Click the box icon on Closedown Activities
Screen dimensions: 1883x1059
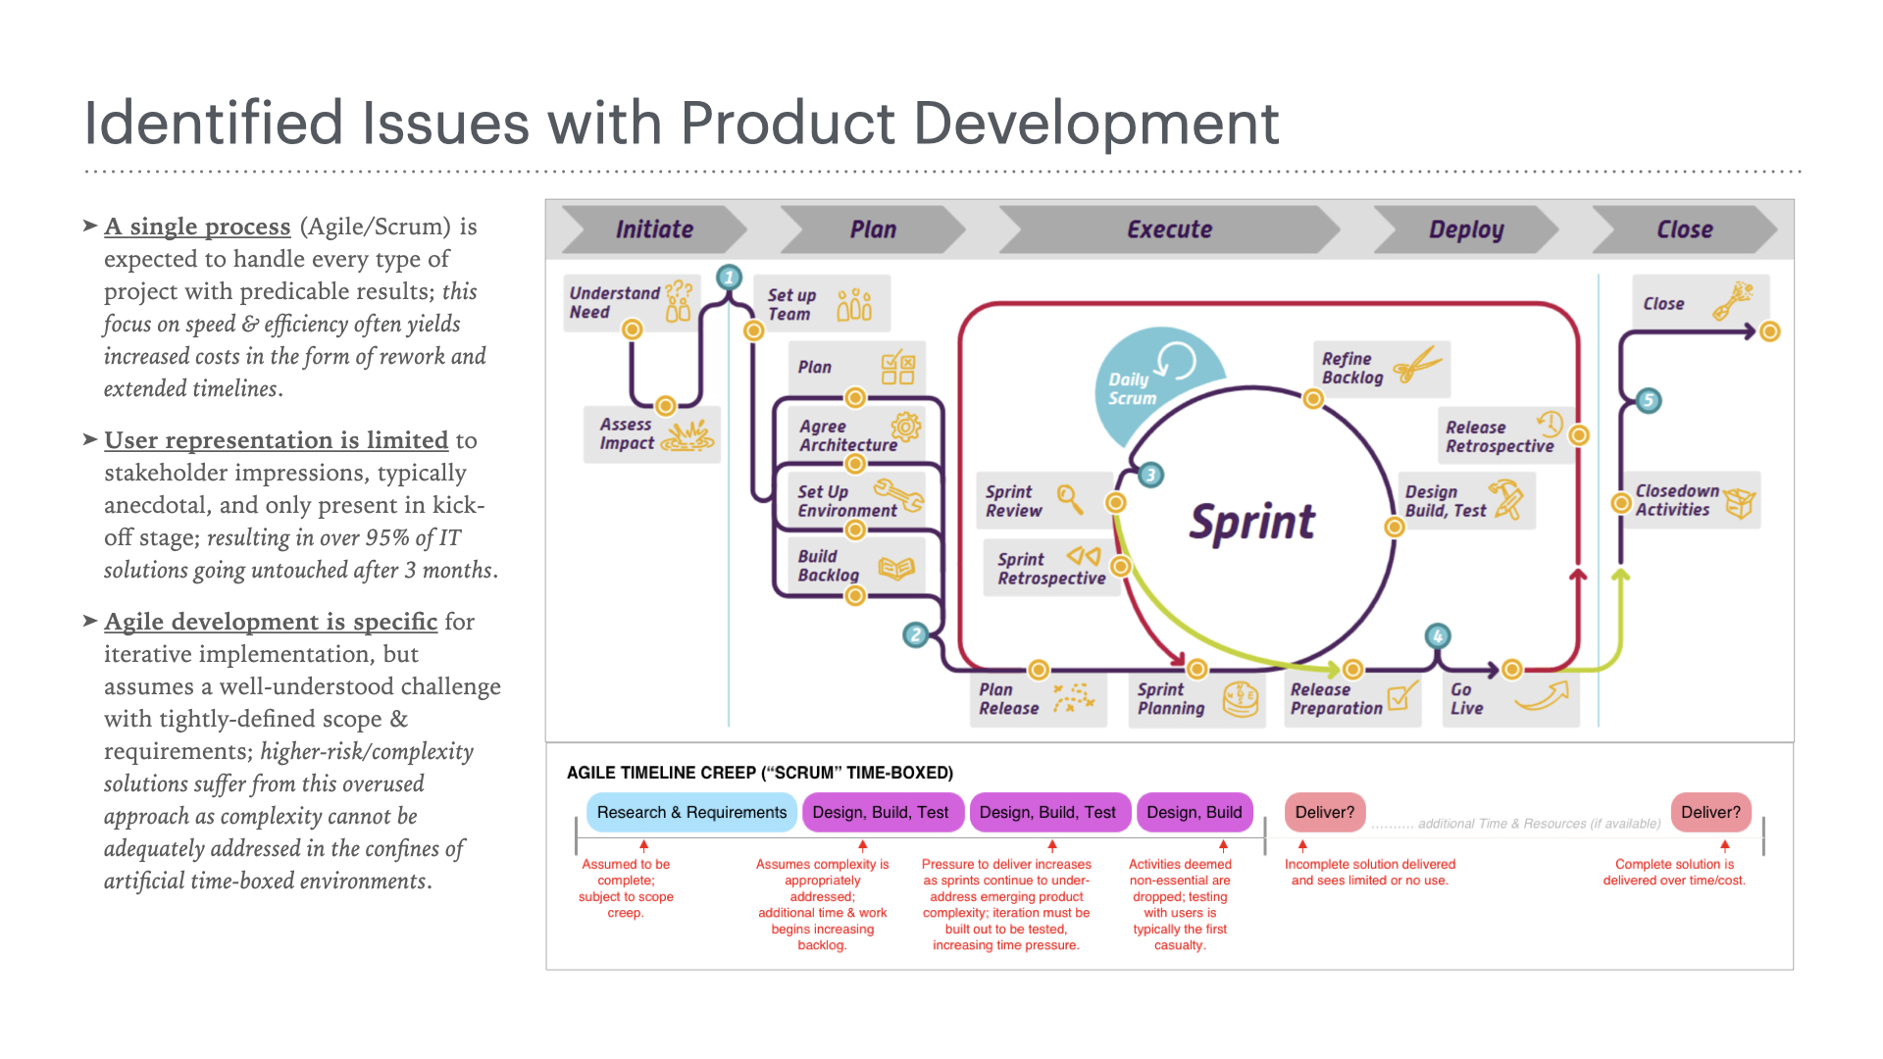pyautogui.click(x=1740, y=503)
